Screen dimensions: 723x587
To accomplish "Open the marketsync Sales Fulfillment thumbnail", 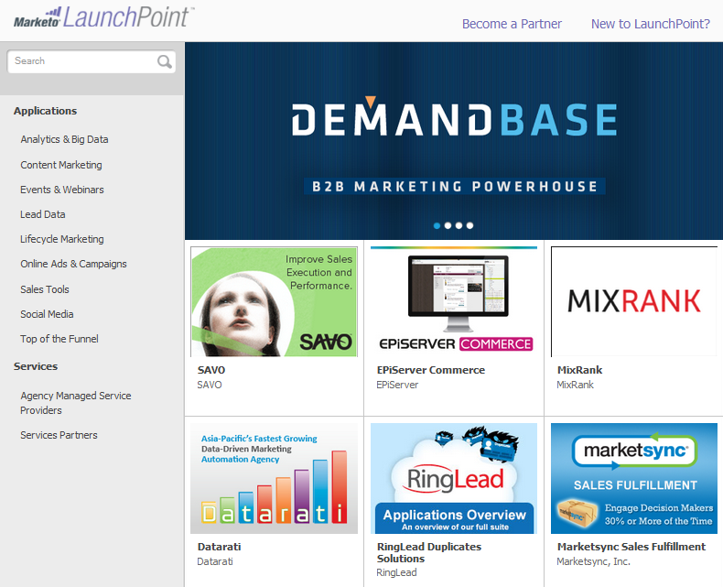I will coord(634,479).
